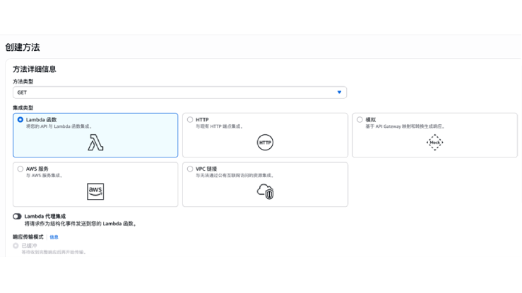Select the Lambda 函数 radio button
The height and width of the screenshot is (293, 522).
pyautogui.click(x=20, y=120)
